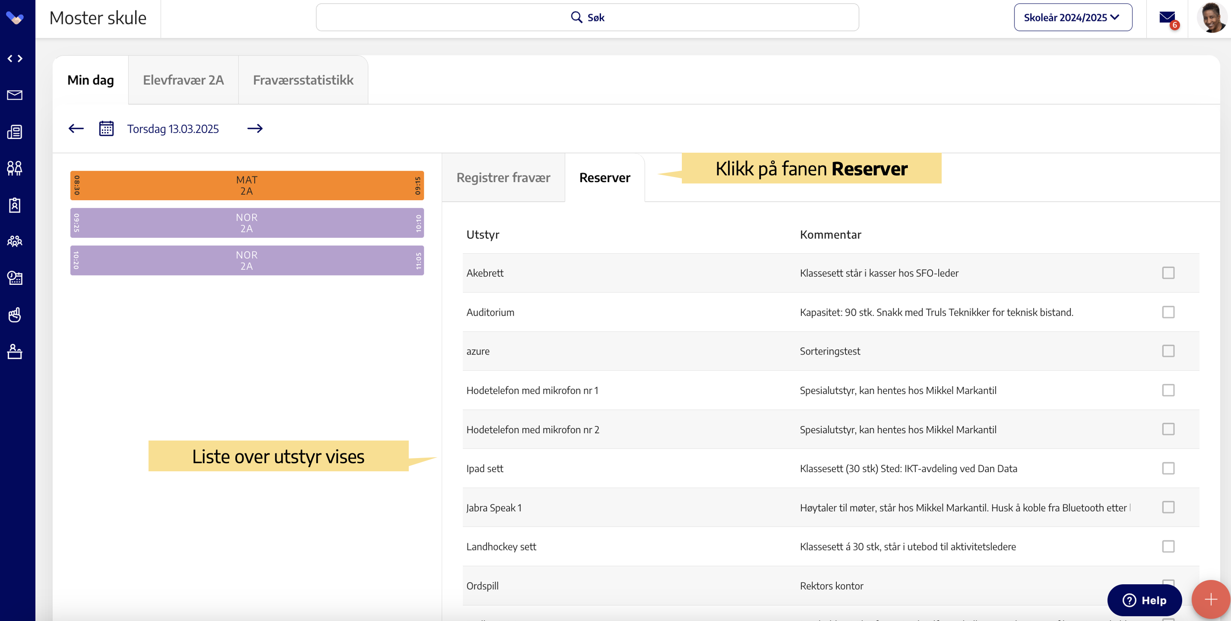Click the Akebrett equipment name
The width and height of the screenshot is (1231, 621).
(x=485, y=273)
